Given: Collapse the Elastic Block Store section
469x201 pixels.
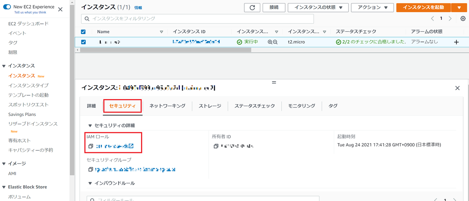Looking at the screenshot, I should 4,187.
